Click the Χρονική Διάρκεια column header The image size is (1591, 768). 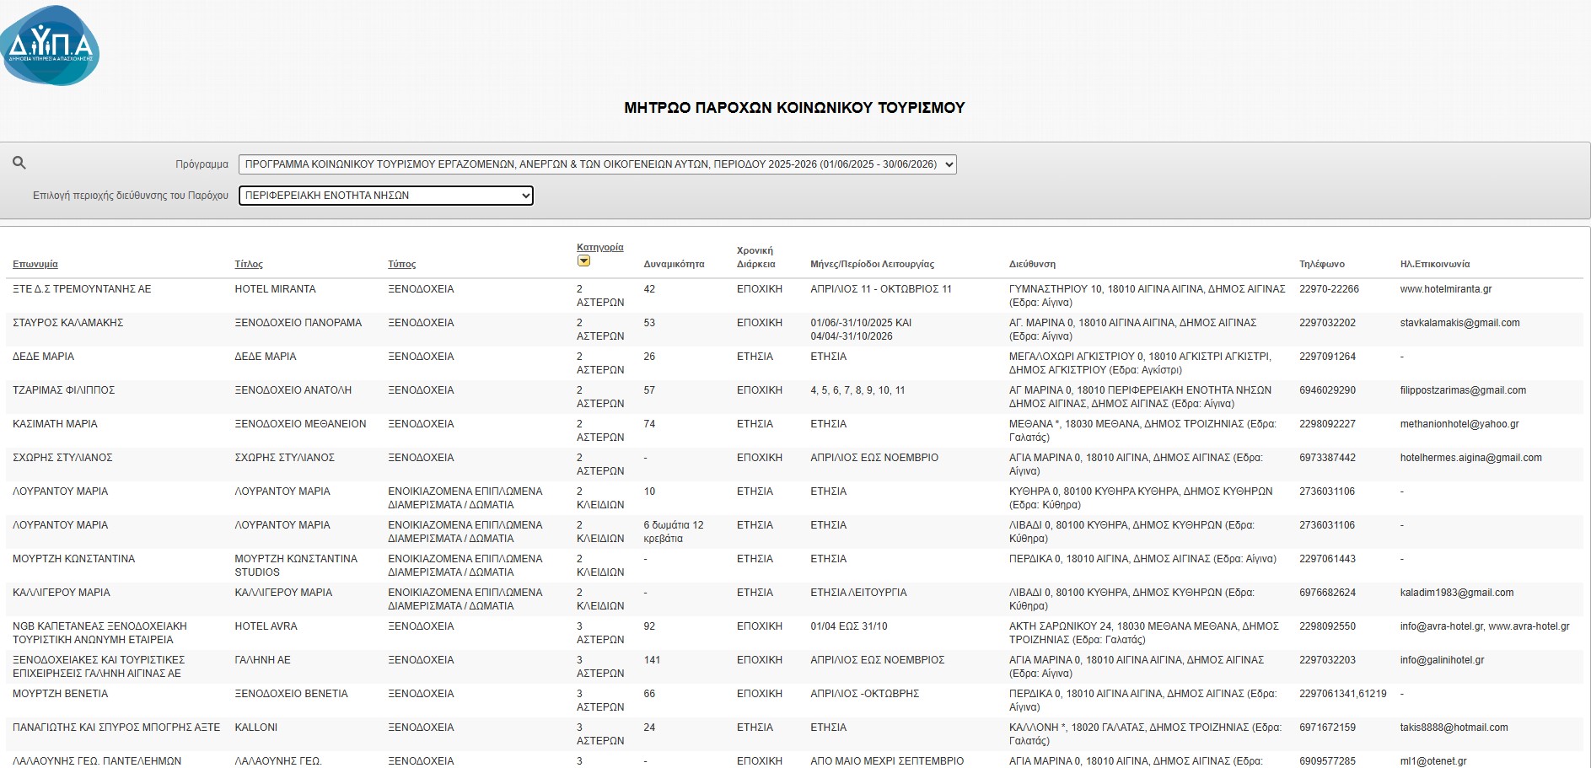tap(755, 257)
